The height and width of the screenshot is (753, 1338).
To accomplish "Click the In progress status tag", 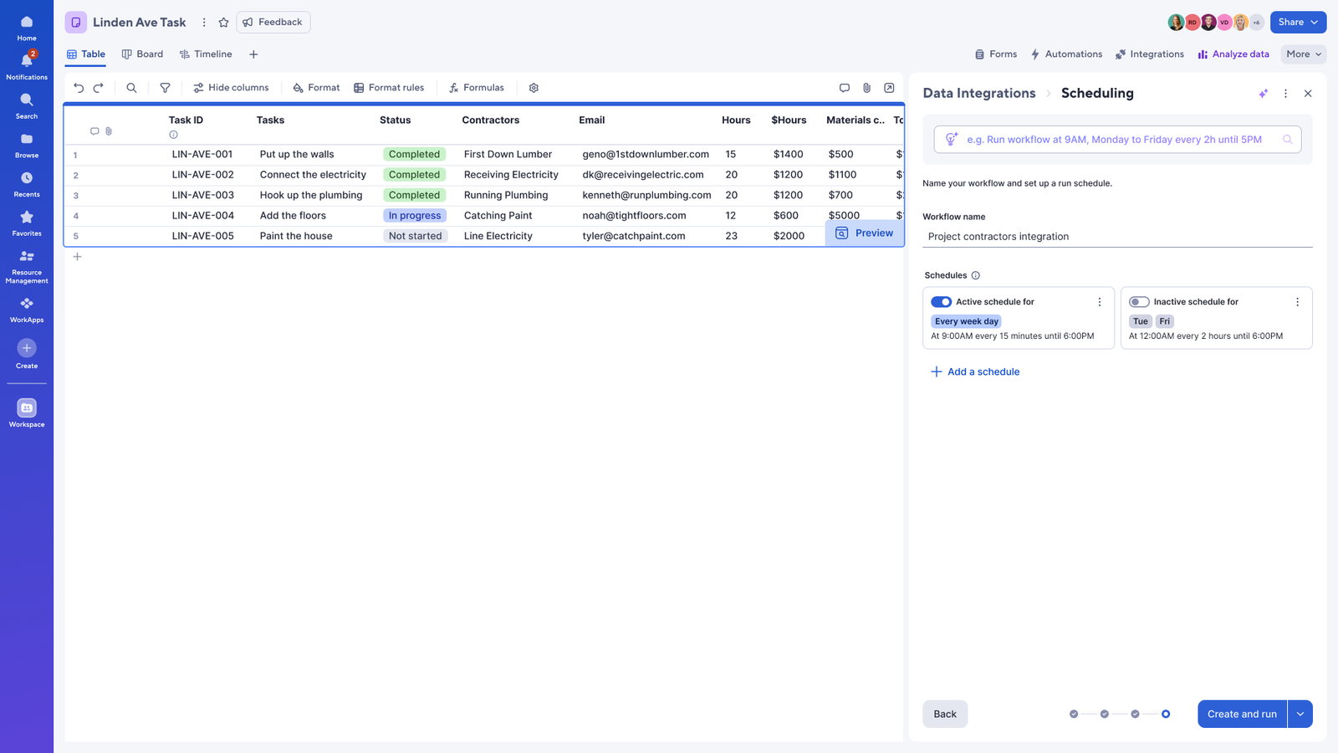I will (415, 216).
